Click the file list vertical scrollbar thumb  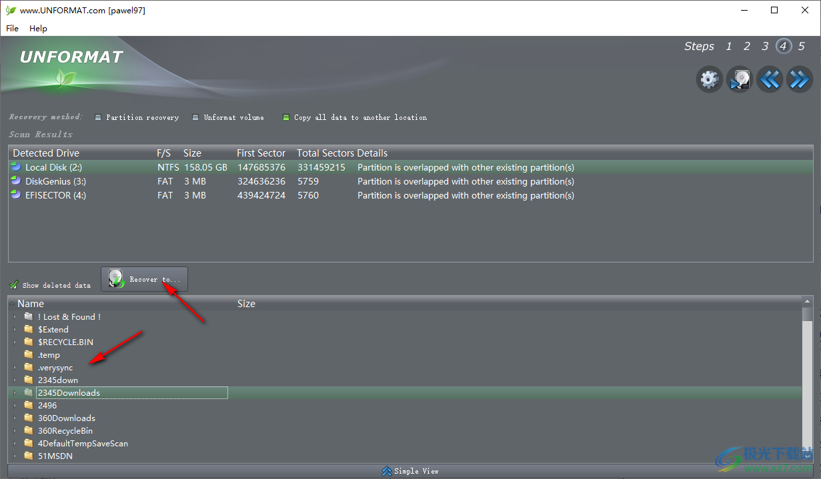click(808, 314)
